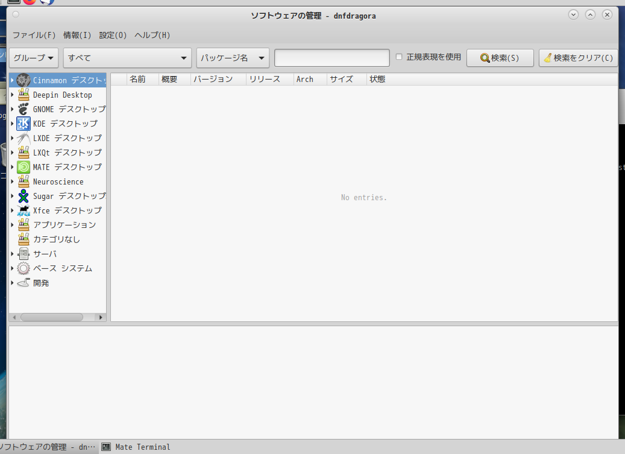The image size is (625, 454).
Task: Select the Neuroscience row
Action: coord(58,181)
